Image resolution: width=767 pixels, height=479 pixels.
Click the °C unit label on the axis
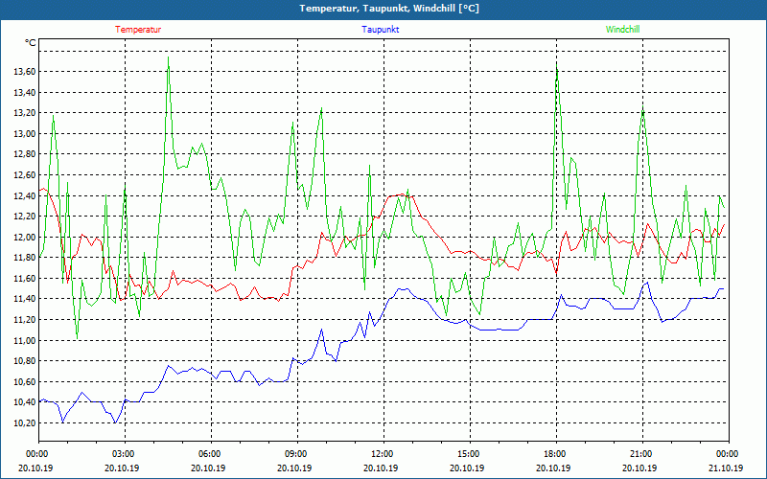point(31,43)
